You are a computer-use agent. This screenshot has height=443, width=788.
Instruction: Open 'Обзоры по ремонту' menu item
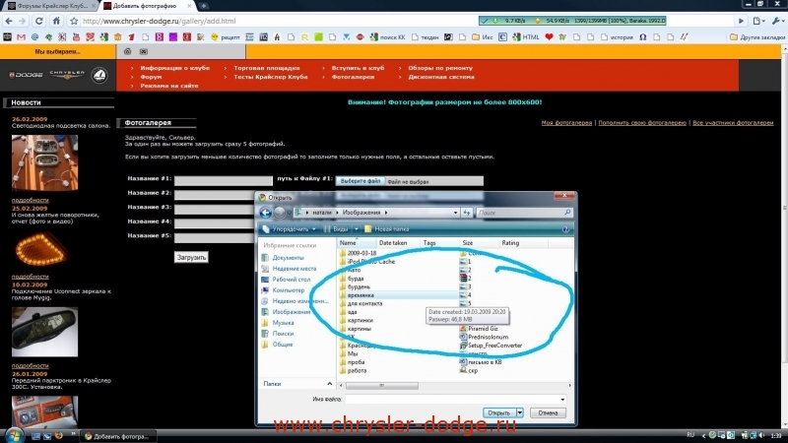[440, 68]
